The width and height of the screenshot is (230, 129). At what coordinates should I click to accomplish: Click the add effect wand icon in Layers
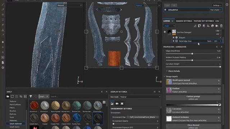click(x=195, y=26)
